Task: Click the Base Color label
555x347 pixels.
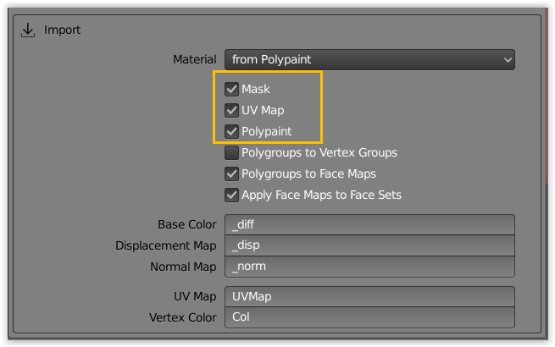Action: point(187,224)
